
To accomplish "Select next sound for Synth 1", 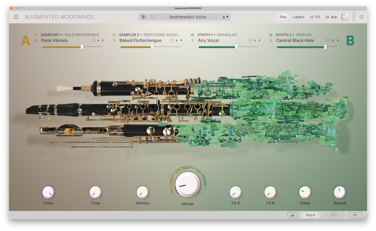I will (260, 40).
